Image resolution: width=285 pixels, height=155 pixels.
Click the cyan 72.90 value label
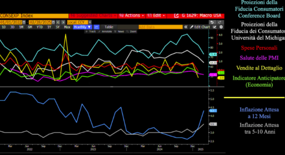point(213,54)
